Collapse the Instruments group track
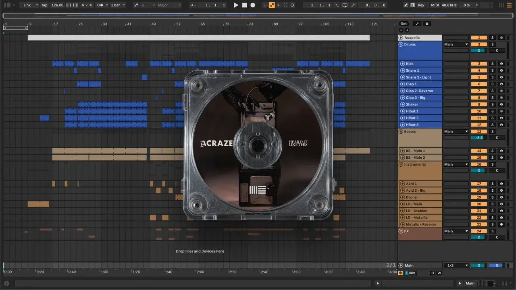The height and width of the screenshot is (290, 516). tap(401, 164)
